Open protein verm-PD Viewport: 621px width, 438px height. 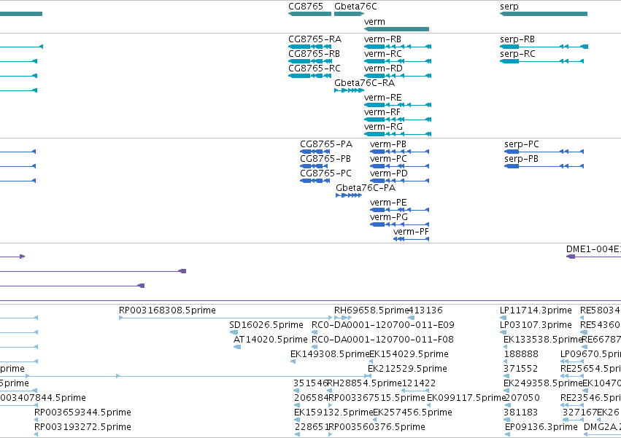pyautogui.click(x=399, y=181)
